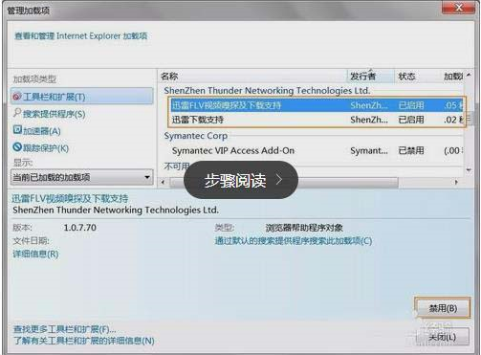
Task: Open the 当前已加载的加载项 display dropdown
Action: click(82, 177)
